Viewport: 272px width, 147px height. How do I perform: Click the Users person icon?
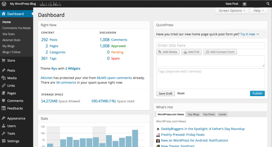tap(3, 126)
